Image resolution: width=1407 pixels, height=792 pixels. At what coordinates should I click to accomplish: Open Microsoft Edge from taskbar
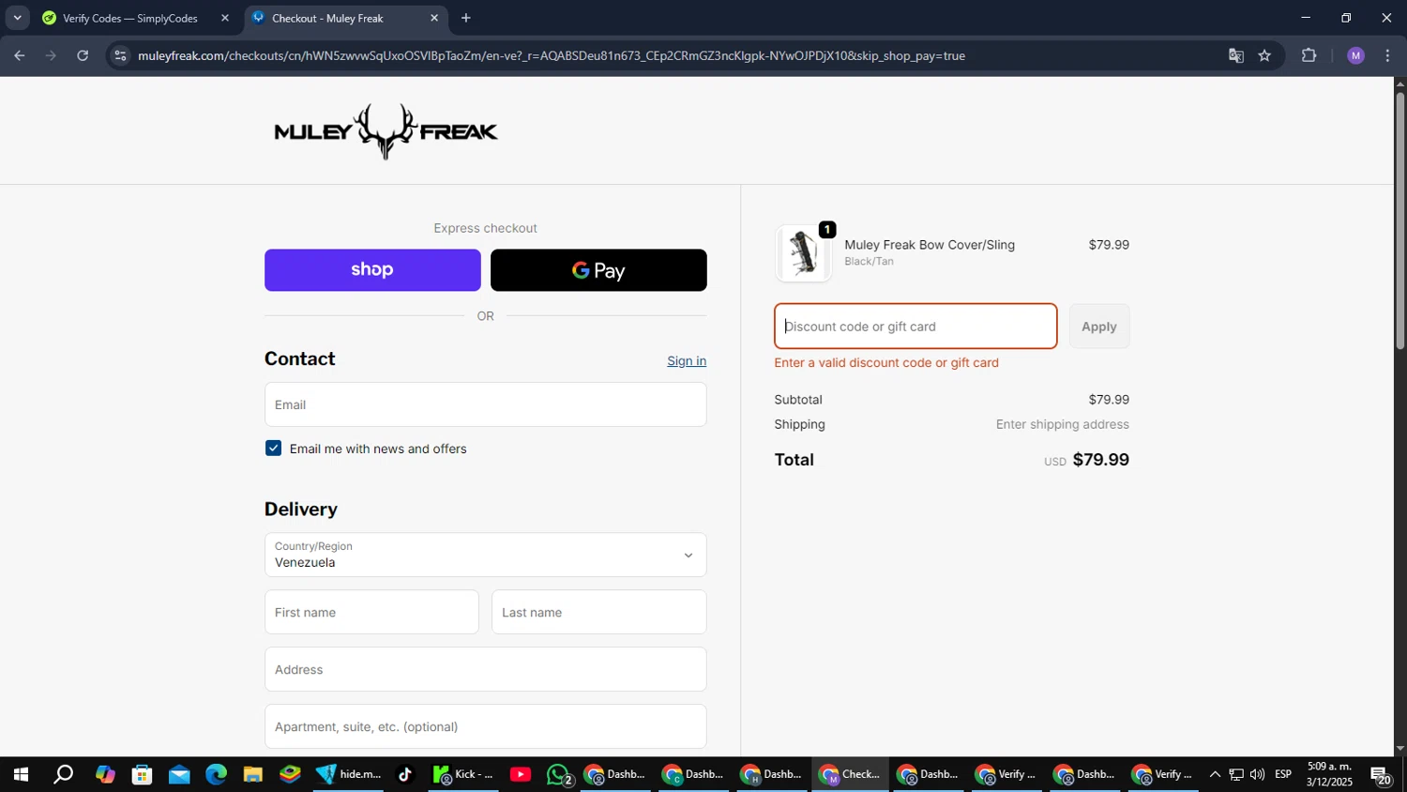point(217,775)
